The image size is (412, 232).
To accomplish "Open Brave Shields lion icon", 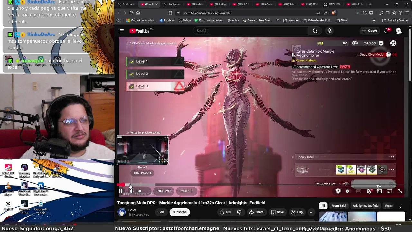I will 333,13.
